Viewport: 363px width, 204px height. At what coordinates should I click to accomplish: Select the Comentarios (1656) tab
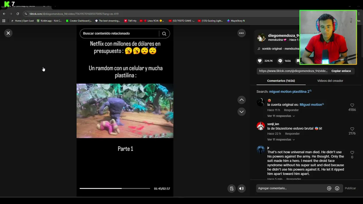281,81
